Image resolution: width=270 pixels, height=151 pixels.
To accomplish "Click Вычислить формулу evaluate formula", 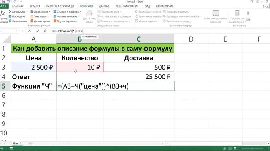I will pos(177,21).
